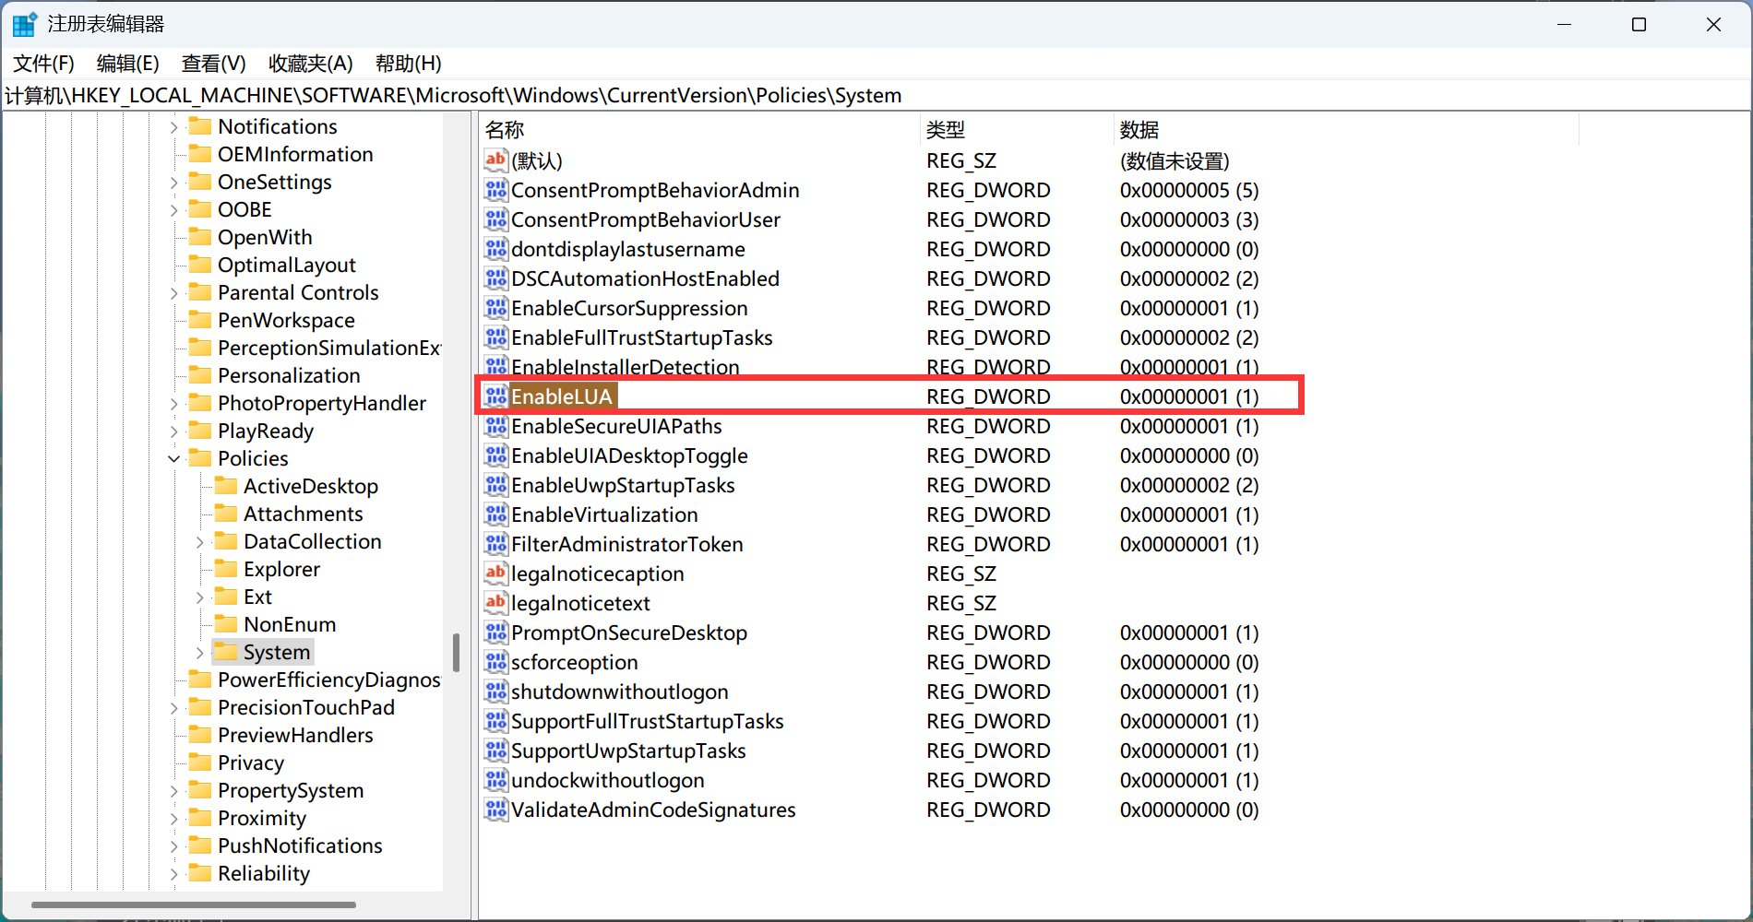Expand the Parental Controls node
The image size is (1753, 922).
(173, 293)
